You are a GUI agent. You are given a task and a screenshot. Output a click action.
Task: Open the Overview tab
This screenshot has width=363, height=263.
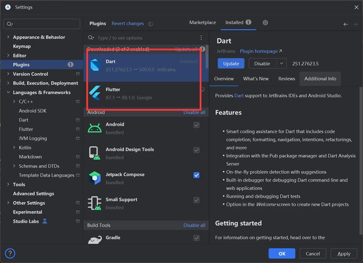(x=224, y=78)
